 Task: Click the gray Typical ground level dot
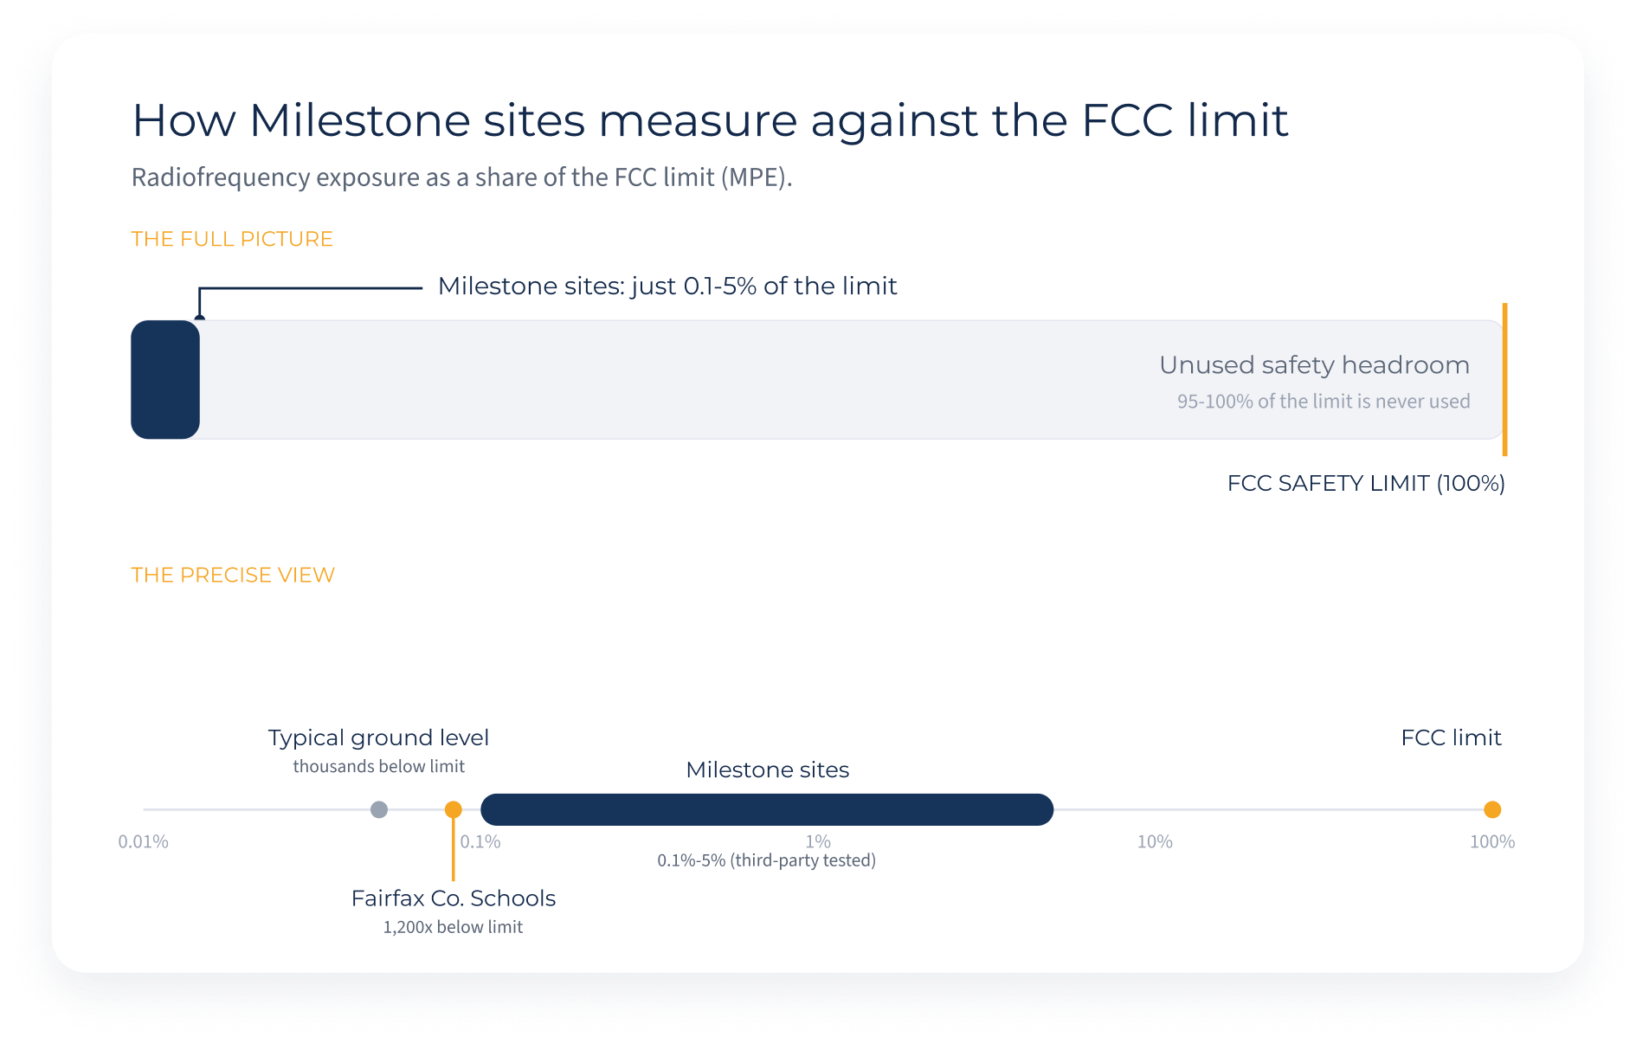tap(379, 809)
